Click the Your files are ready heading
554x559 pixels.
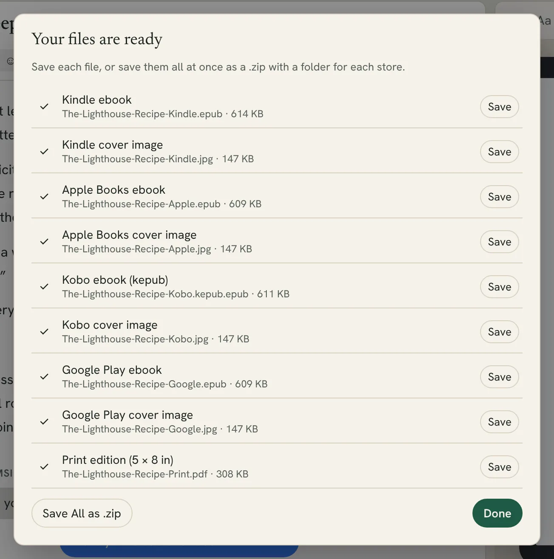coord(97,39)
